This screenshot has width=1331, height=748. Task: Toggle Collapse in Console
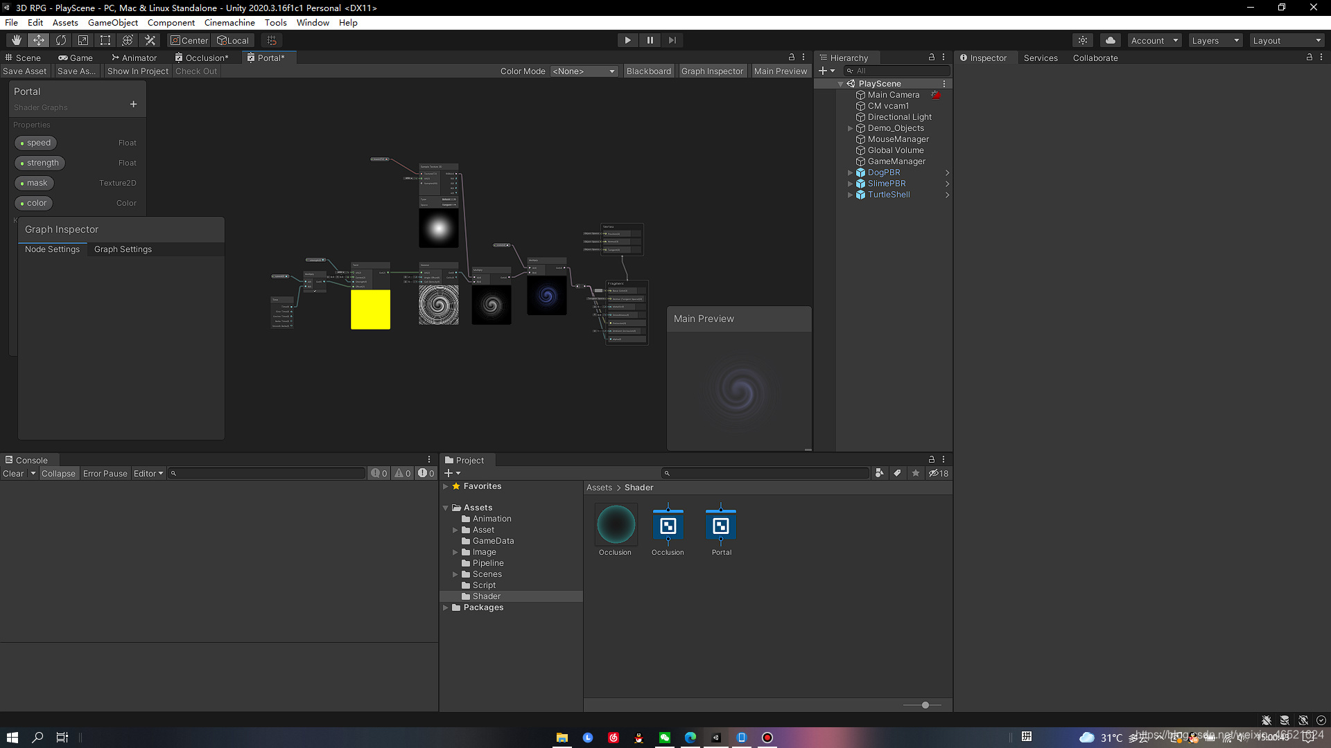(58, 474)
